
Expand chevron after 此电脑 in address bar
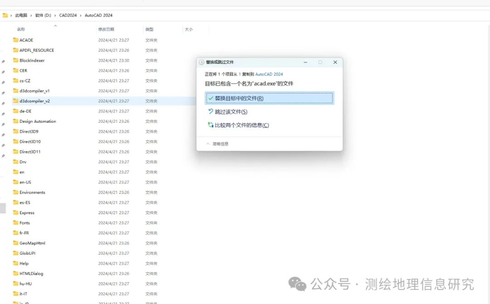click(31, 15)
